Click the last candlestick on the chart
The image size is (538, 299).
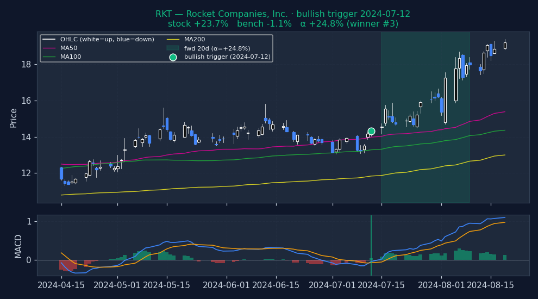[x=505, y=45]
